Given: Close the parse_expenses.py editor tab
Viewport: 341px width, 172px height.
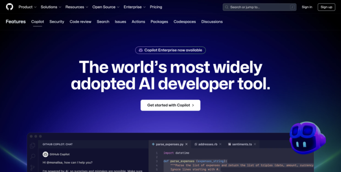Looking at the screenshot, I should 186,144.
